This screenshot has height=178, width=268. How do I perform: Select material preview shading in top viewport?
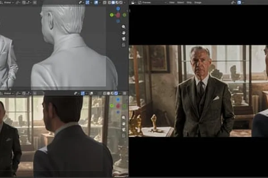click(x=117, y=3)
